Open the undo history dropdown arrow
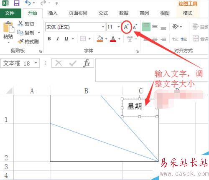Image resolution: width=209 pixels, height=180 pixels. 34,3
